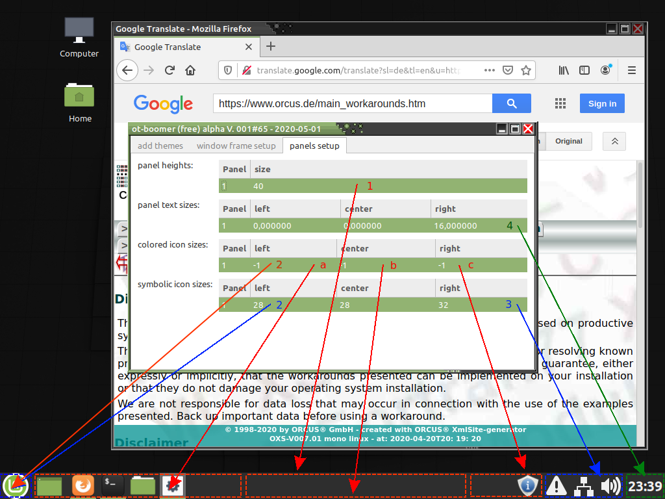The width and height of the screenshot is (665, 499).
Task: Open the Firefox hamburger menu
Action: (x=631, y=70)
